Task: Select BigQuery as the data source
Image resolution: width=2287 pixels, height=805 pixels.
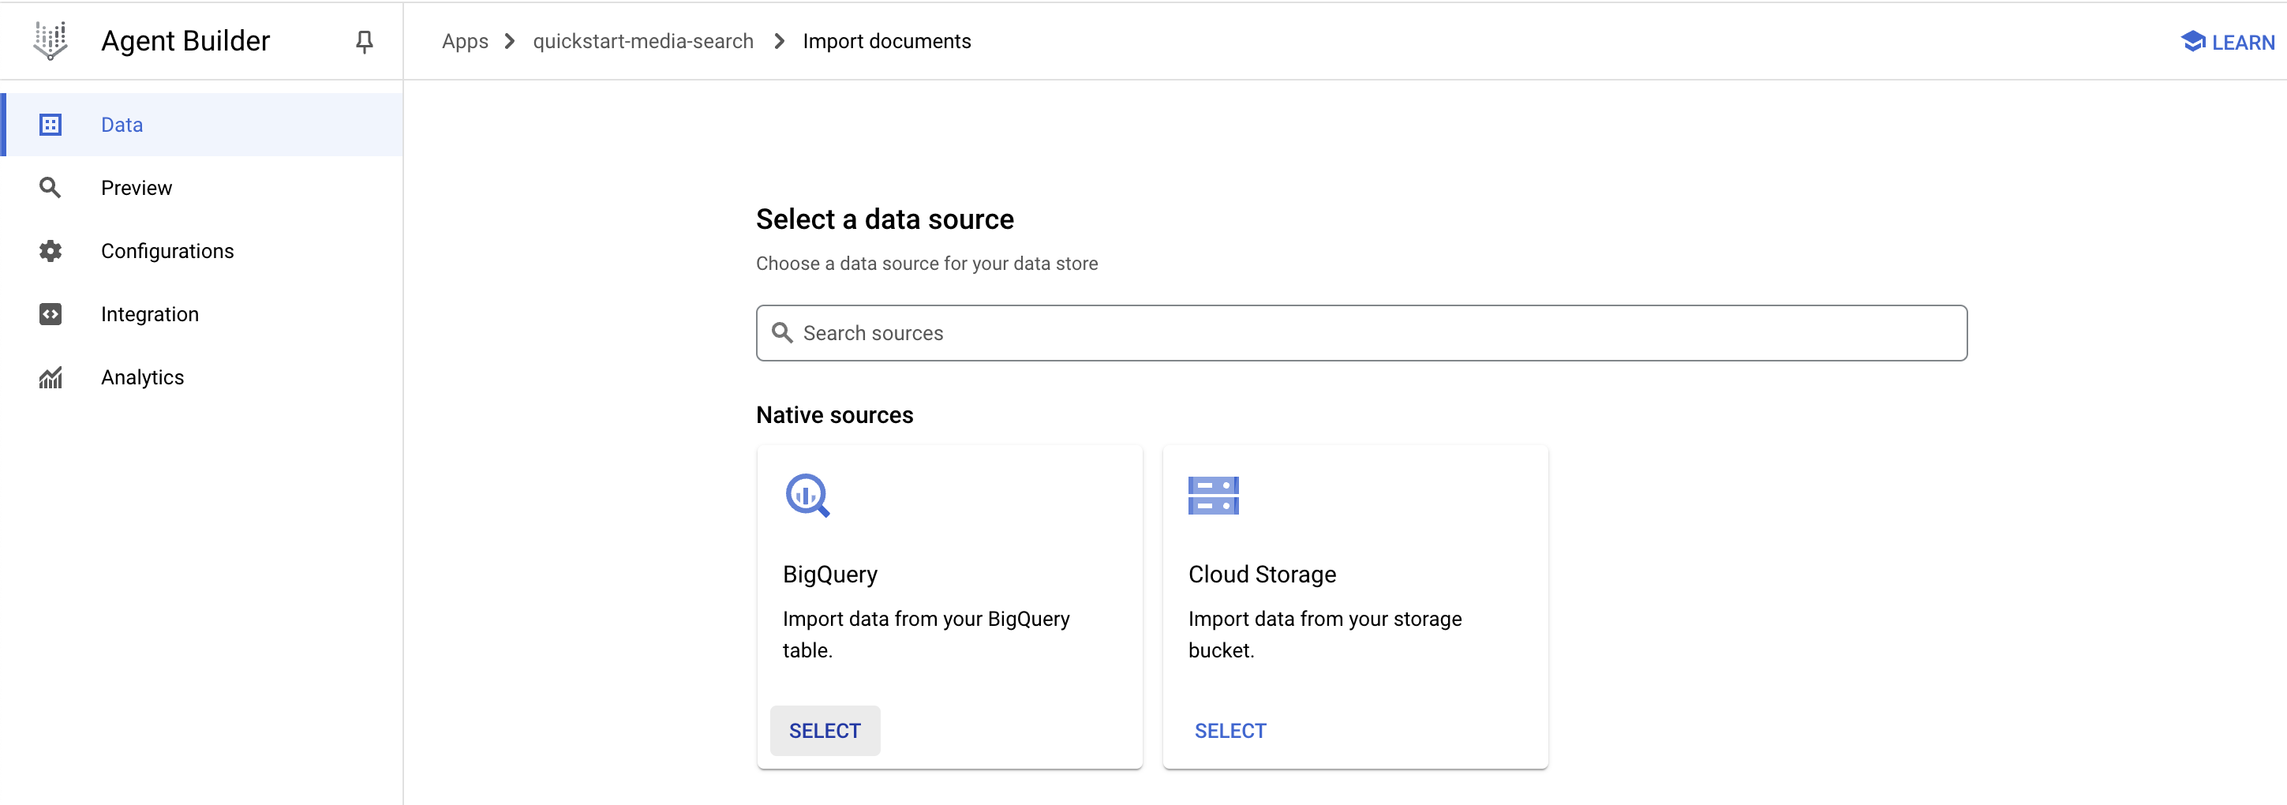Action: (824, 731)
